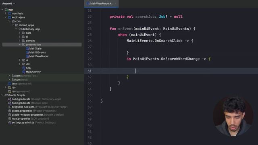Click the settings.gradle.kts file icon
Screen dimensions: 258x145
tap(10, 122)
